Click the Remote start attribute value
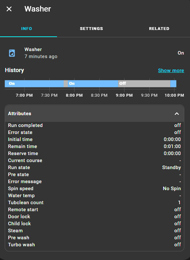The width and height of the screenshot is (190, 260). tap(178, 209)
